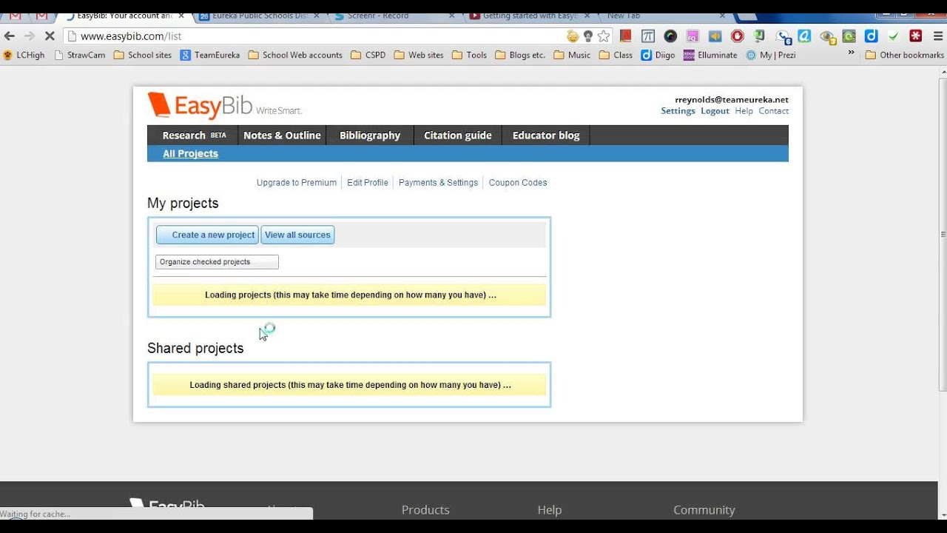Screen dimensions: 947x533
Task: Close the EasyBib browser tab
Action: tap(181, 16)
